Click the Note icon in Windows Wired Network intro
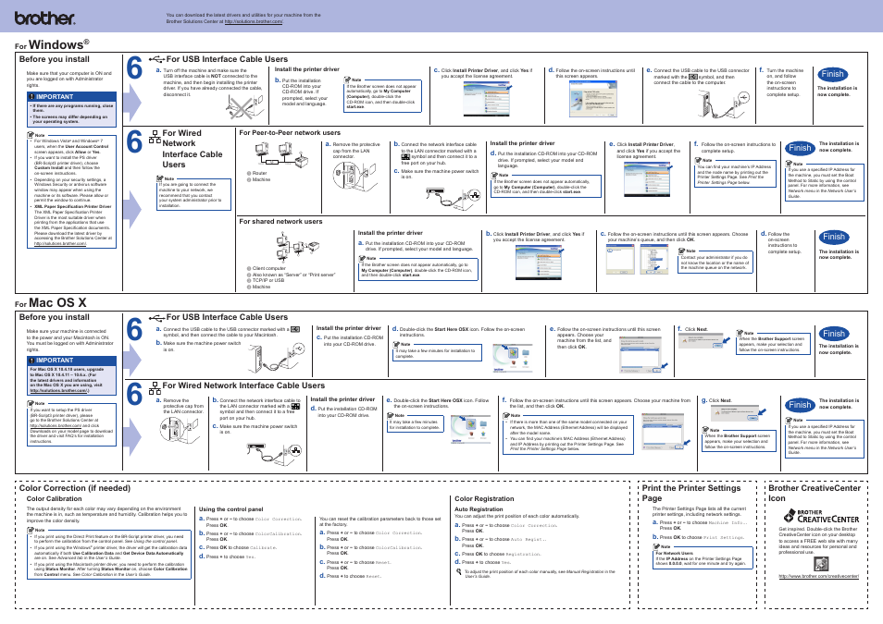Viewport: 883px width, 624px height. 160,178
